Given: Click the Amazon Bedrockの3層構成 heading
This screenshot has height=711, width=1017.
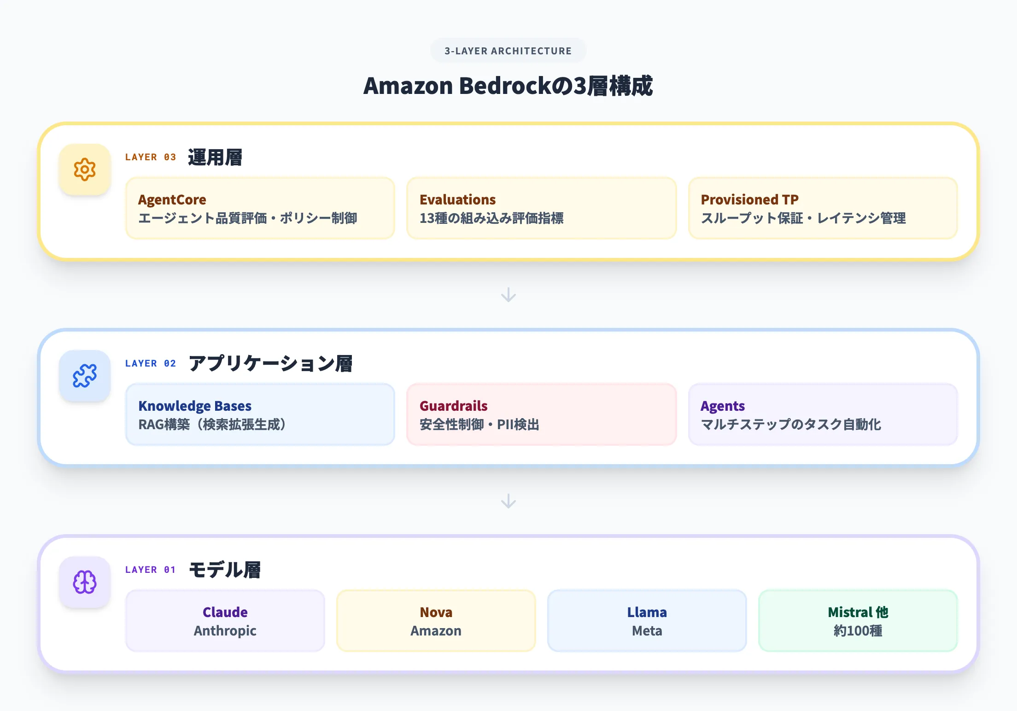Looking at the screenshot, I should pyautogui.click(x=508, y=86).
